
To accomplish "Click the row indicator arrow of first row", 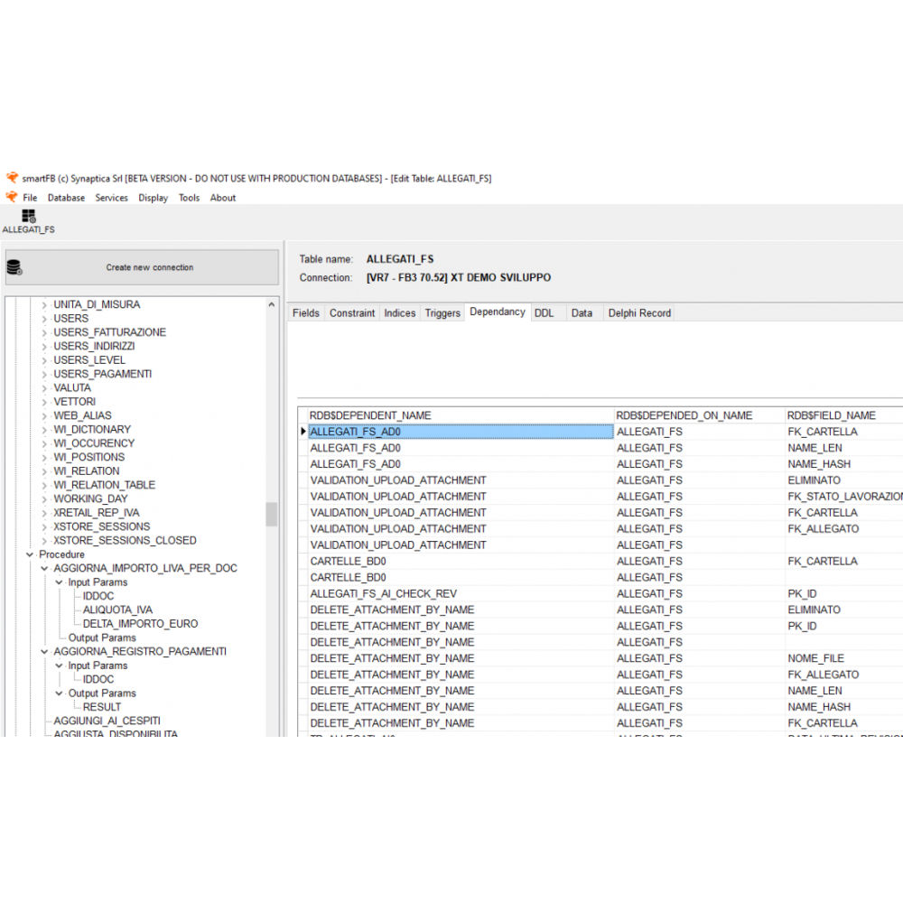I will 303,432.
